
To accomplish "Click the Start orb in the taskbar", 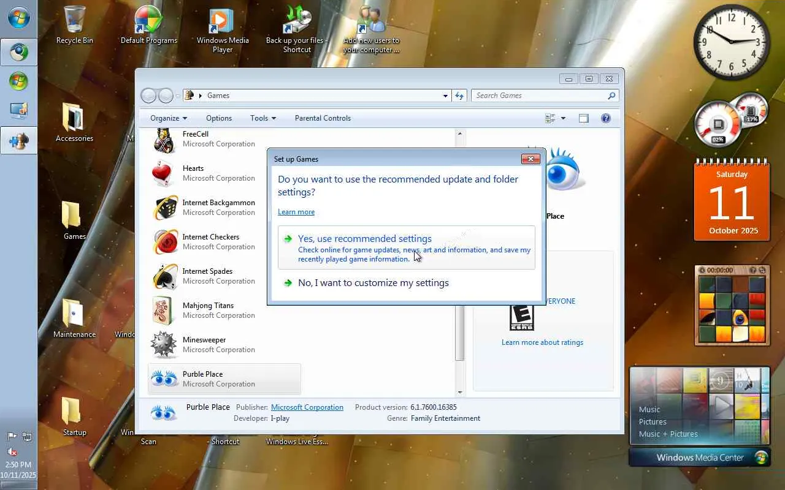I will [x=18, y=17].
